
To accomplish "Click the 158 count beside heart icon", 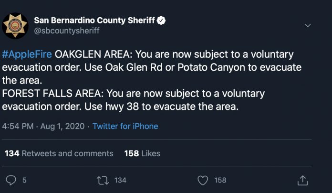I will [220, 180].
